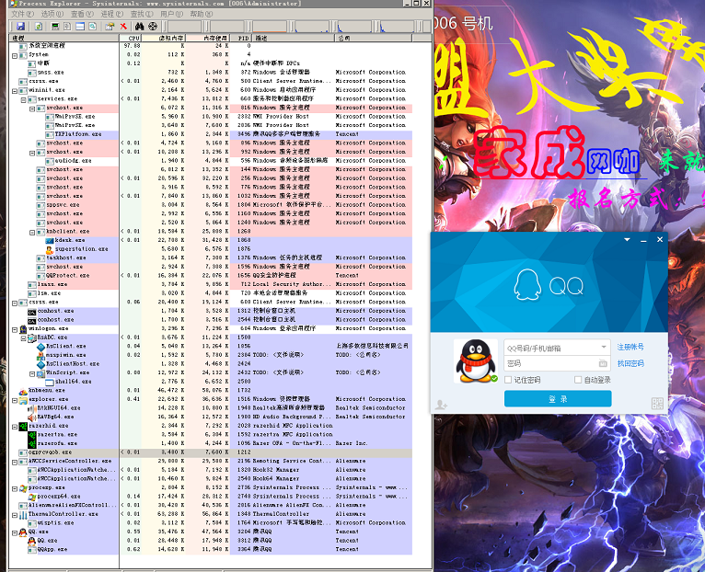Click the Save icon in Process Explorer toolbar

click(20, 27)
